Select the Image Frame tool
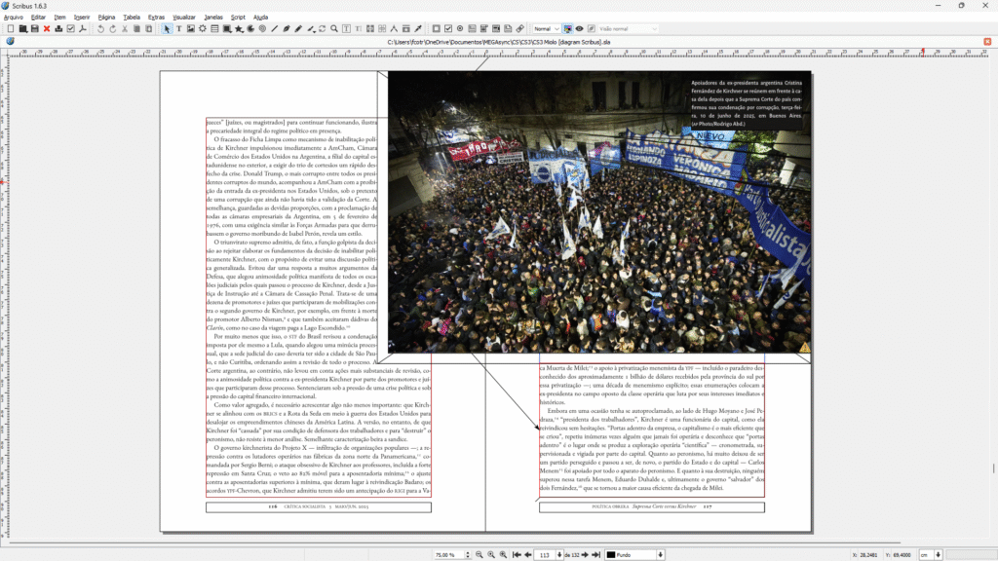 tap(190, 29)
